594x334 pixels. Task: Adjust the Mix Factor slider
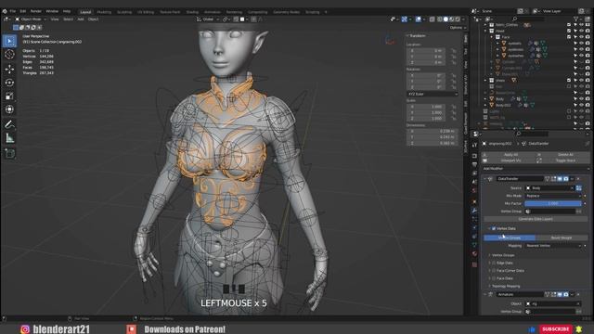553,203
